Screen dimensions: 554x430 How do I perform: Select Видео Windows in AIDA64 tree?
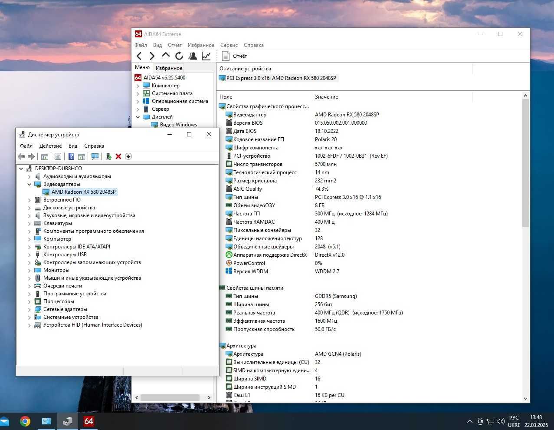point(178,125)
